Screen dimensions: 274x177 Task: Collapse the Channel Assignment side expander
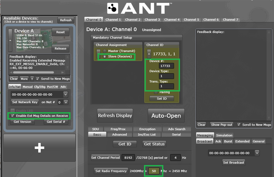click(99, 53)
